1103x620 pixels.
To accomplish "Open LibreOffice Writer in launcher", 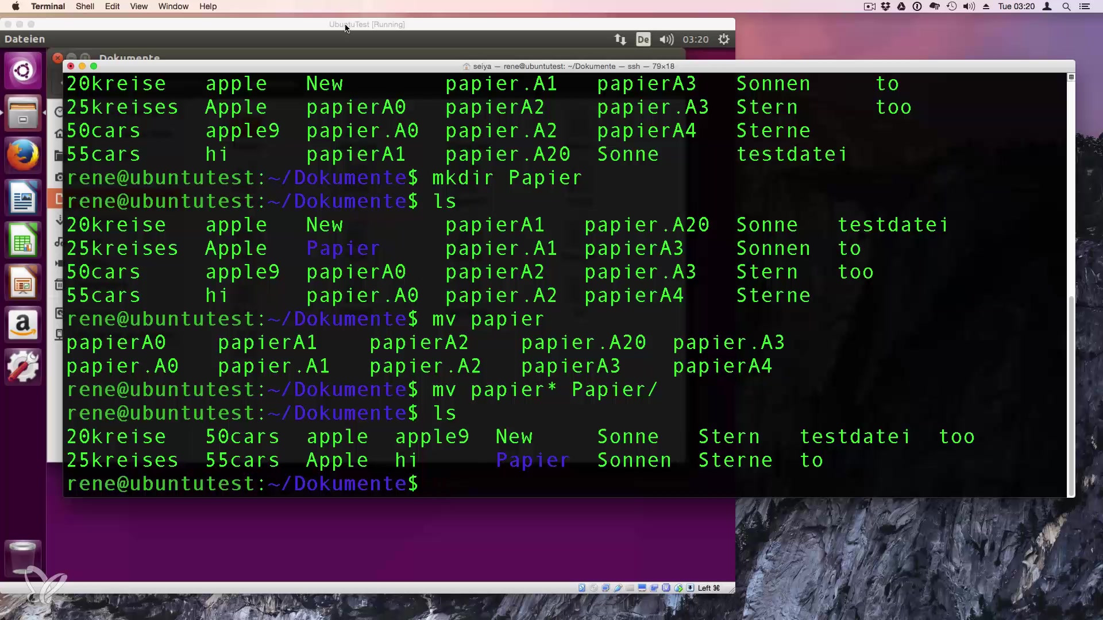I will 23,199.
